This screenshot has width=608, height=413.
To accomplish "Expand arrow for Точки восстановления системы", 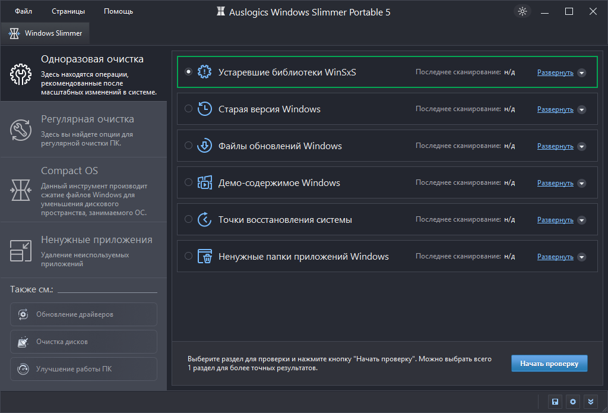I will coord(581,220).
